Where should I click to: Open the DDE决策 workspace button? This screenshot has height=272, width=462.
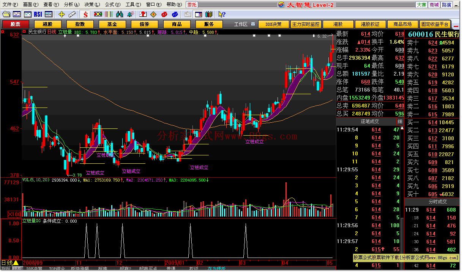tap(273, 24)
